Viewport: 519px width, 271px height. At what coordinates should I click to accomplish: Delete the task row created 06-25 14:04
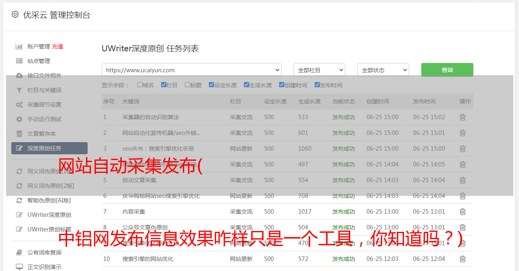(x=463, y=164)
